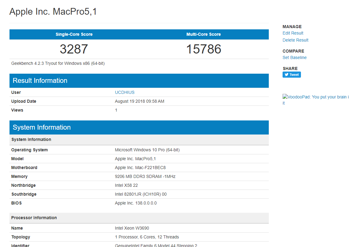Select the page title Apple Inc. MacPro5,1
The image size is (349, 247).
(x=53, y=12)
